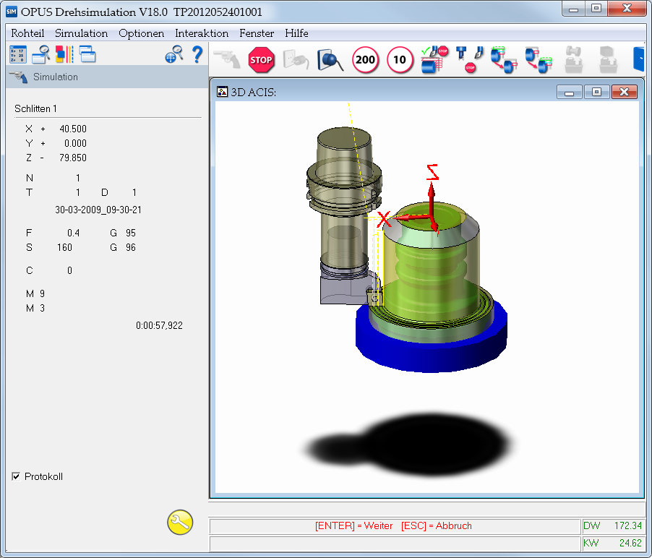Click the greyed-out revolver start icon
Viewport: 652px width, 558px height.
[x=227, y=59]
